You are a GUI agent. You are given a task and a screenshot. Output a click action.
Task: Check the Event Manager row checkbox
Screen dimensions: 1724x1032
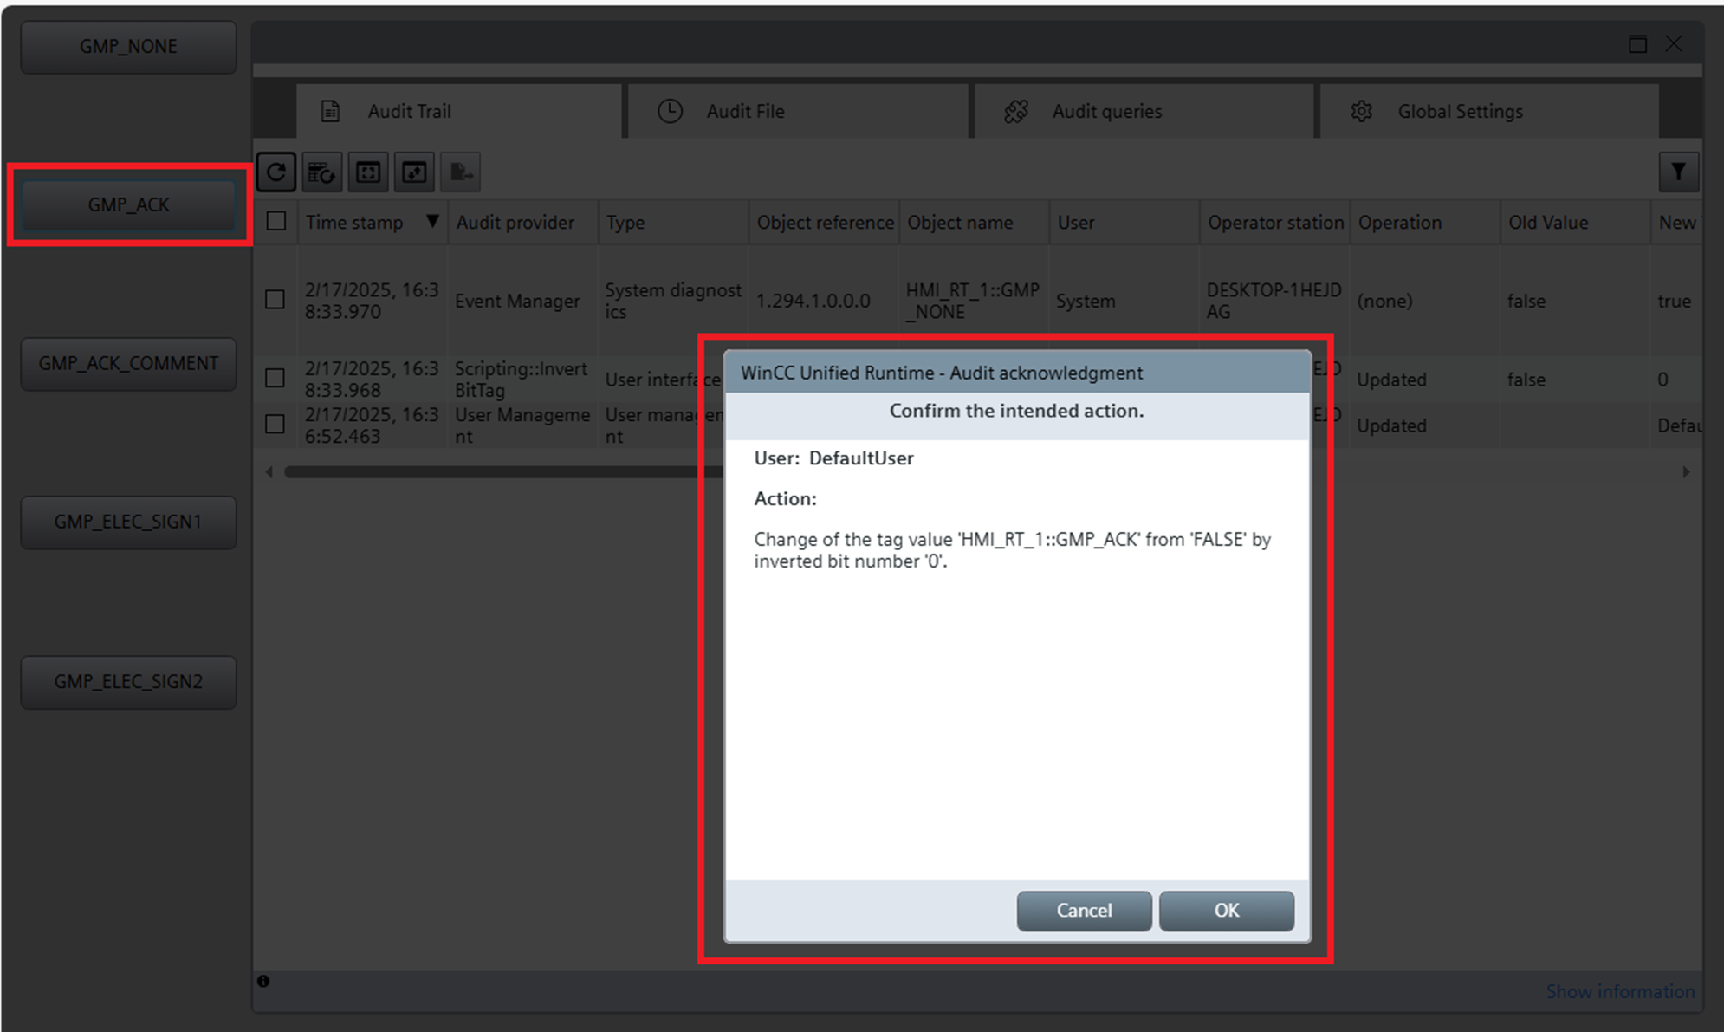tap(275, 300)
